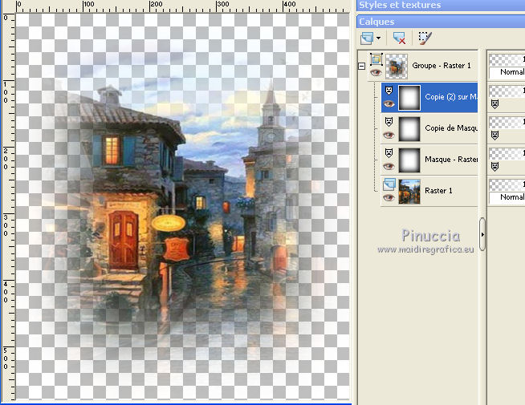Select the Groupe - Raster 1 layer
525x405 pixels.
[442, 66]
